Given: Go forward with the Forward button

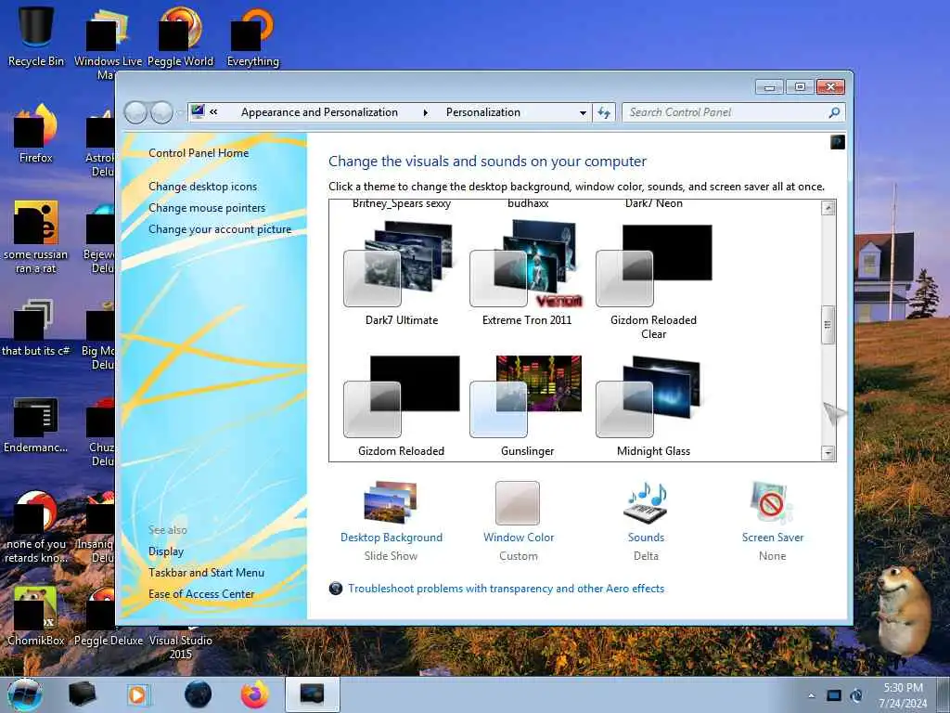Looking at the screenshot, I should point(161,112).
